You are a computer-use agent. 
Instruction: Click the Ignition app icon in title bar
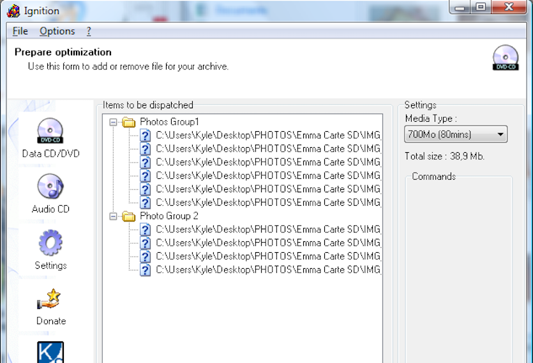click(13, 11)
